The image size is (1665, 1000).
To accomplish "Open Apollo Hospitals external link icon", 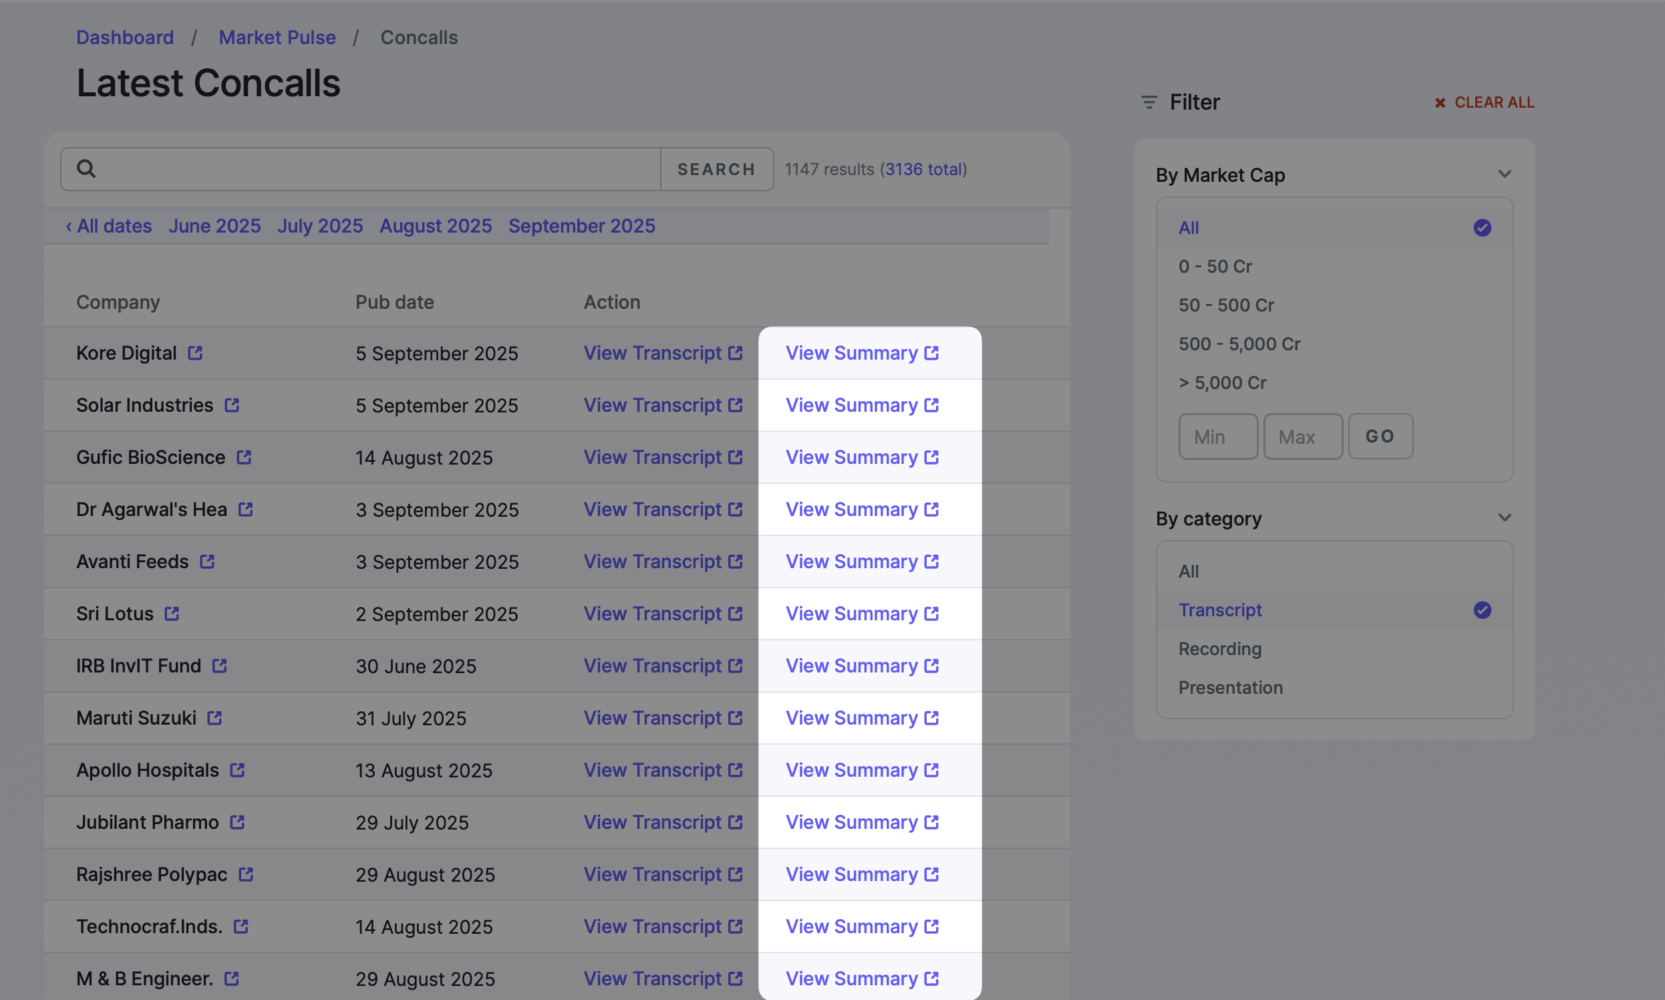I will coord(237,769).
